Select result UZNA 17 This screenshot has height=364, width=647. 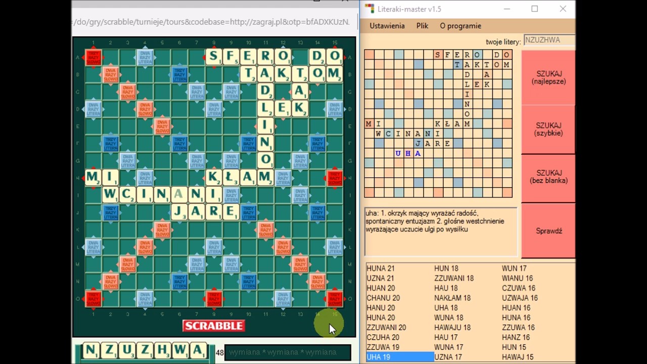(448, 357)
